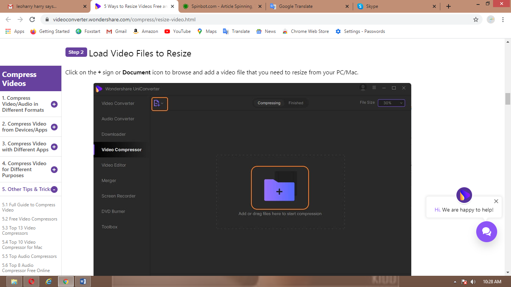Expand 'Compress Video from Devices/Apps' section
The height and width of the screenshot is (287, 511).
click(54, 127)
